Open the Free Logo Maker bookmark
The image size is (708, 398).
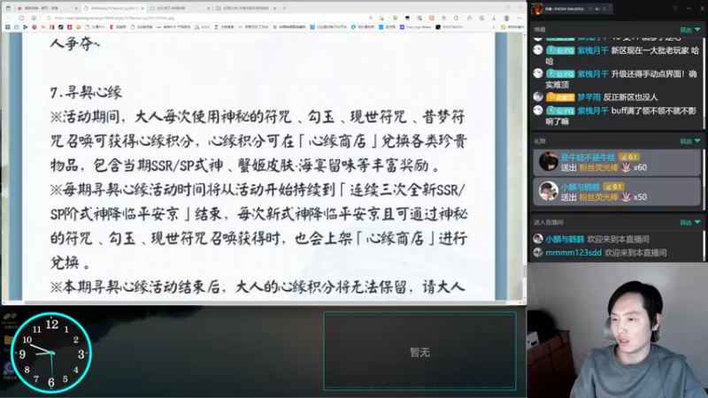(x=415, y=27)
